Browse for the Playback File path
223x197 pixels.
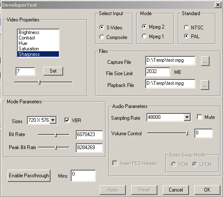[205, 85]
